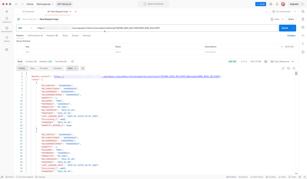Go back with the left arrow
307x179 pixels.
click(x=16, y=4)
